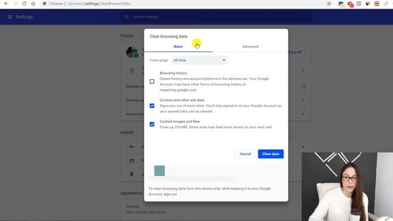Switch to the Advanced tab
The width and height of the screenshot is (393, 221).
coord(250,47)
